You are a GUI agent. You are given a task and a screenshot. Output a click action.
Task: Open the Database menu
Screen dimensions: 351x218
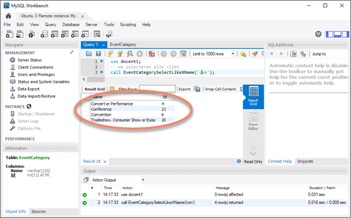71,25
